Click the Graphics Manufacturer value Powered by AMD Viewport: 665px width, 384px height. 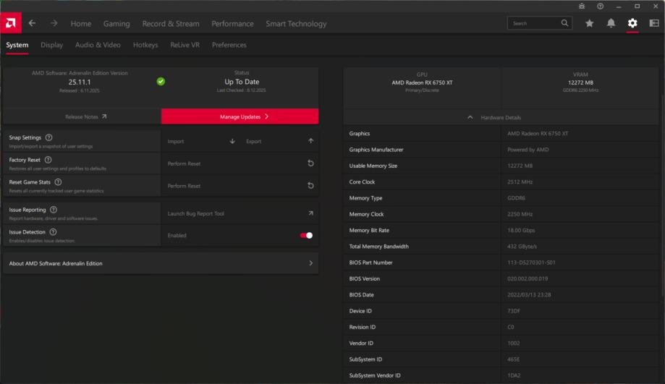coord(528,150)
